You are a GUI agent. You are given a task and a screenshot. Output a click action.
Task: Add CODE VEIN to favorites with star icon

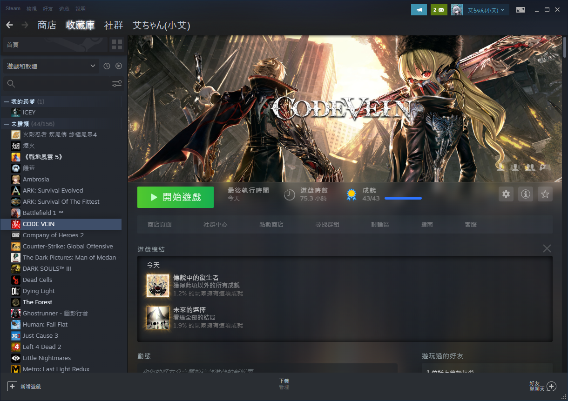click(x=545, y=194)
